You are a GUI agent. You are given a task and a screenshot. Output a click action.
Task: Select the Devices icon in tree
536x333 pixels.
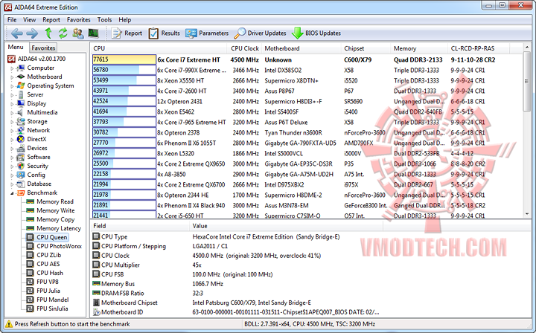[21, 148]
